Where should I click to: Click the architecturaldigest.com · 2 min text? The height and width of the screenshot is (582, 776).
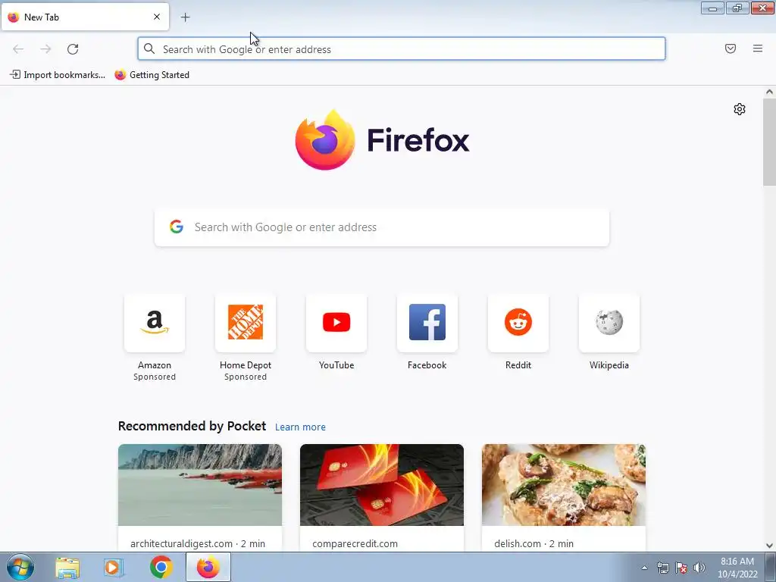pos(198,543)
